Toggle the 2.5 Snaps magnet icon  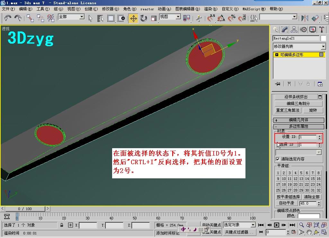(211, 18)
